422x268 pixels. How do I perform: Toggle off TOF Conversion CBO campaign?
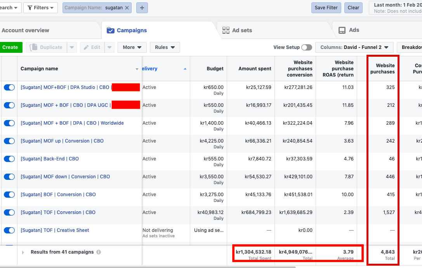9,212
